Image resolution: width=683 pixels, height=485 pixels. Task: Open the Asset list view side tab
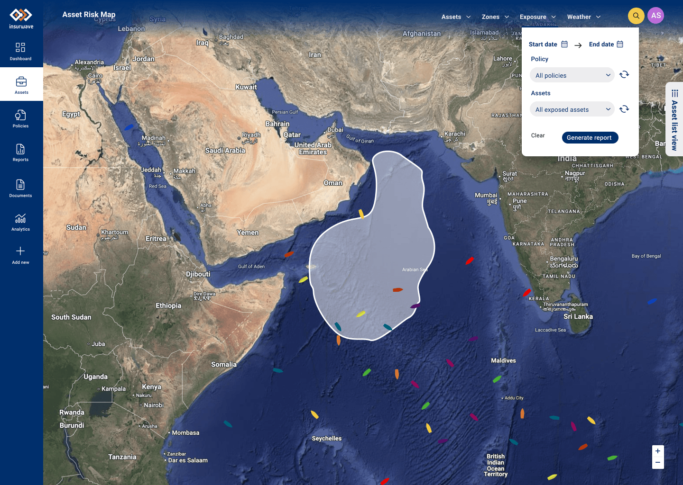674,119
